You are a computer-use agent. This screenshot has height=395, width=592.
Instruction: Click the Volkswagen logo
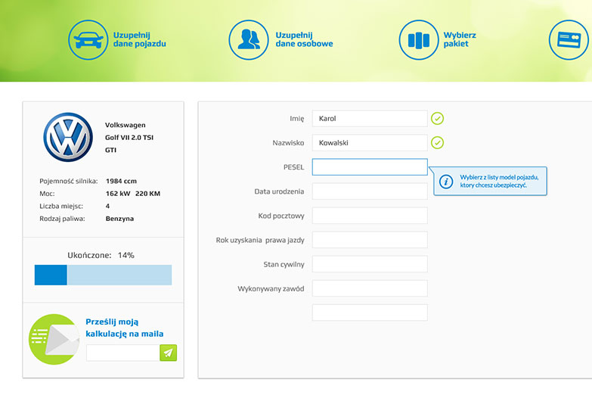click(x=68, y=137)
